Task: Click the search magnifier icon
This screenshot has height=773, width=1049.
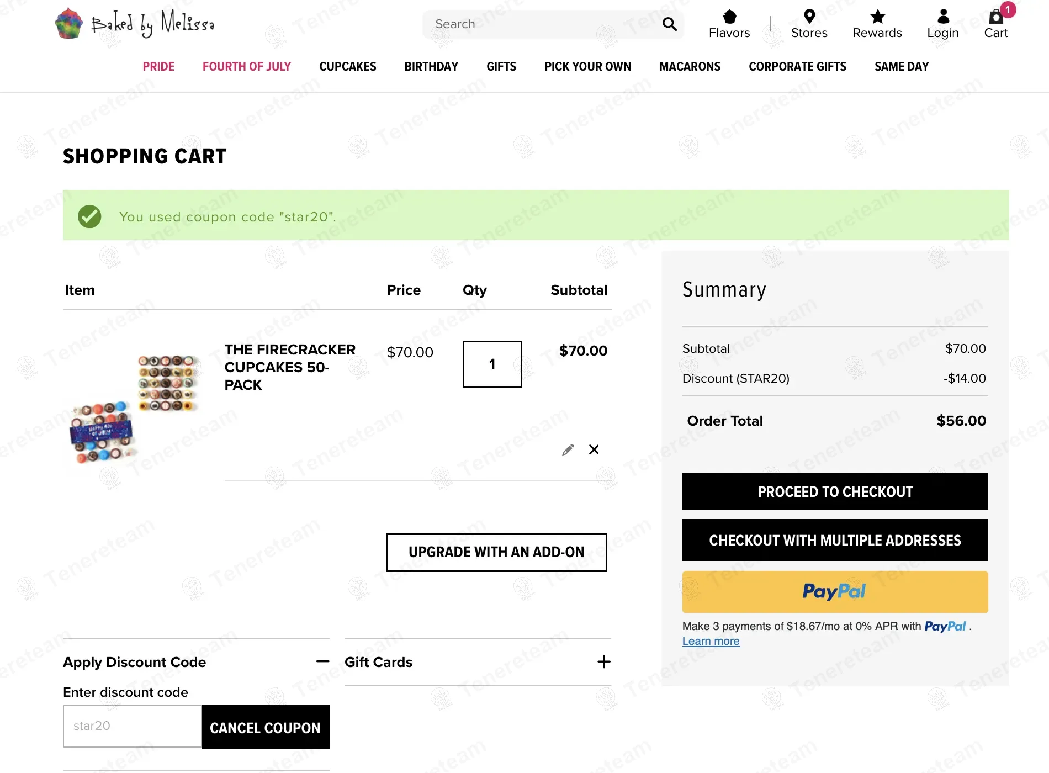Action: [669, 24]
